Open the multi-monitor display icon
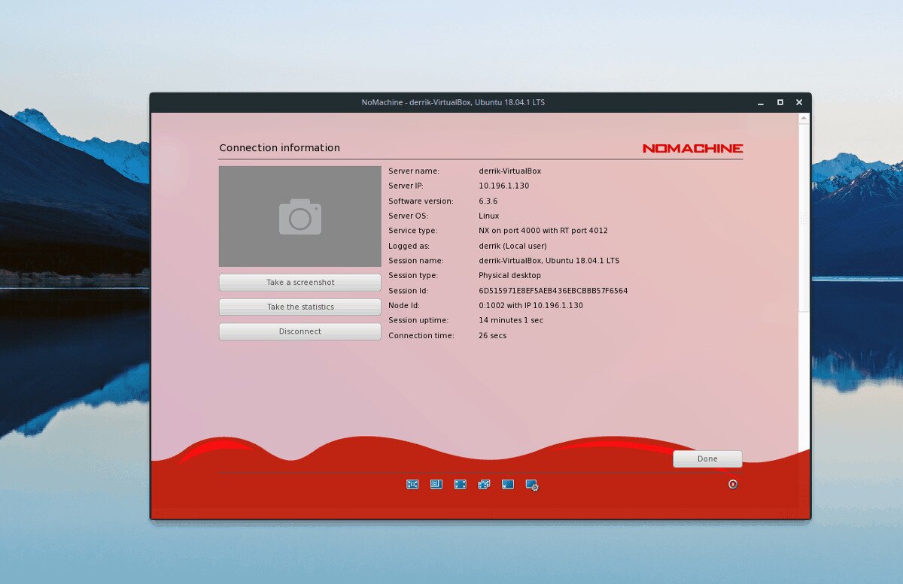903x584 pixels. (x=484, y=485)
